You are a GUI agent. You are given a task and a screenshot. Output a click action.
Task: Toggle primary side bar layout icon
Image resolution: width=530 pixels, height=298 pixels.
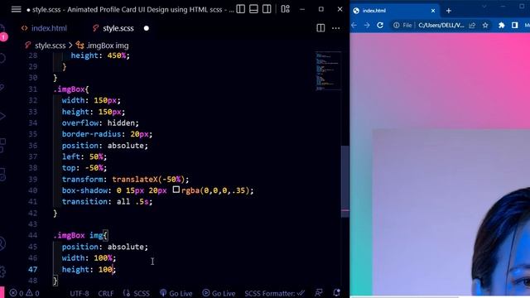[241, 9]
